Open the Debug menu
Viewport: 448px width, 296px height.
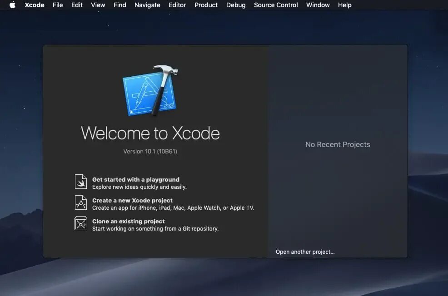(236, 5)
